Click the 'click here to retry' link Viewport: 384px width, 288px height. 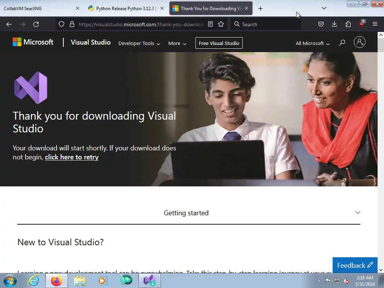pos(72,157)
